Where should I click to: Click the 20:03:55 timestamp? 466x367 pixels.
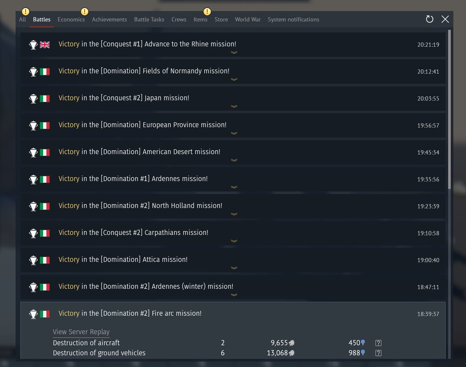428,99
